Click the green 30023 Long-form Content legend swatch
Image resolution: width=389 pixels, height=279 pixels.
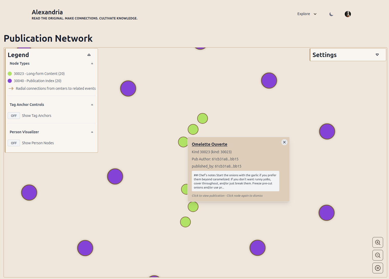[x=10, y=74]
